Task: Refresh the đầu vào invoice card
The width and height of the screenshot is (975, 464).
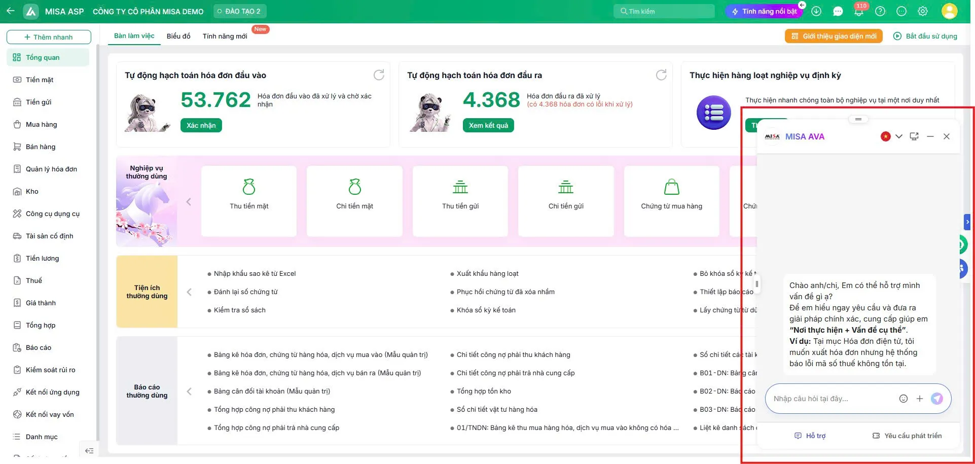Action: tap(379, 75)
